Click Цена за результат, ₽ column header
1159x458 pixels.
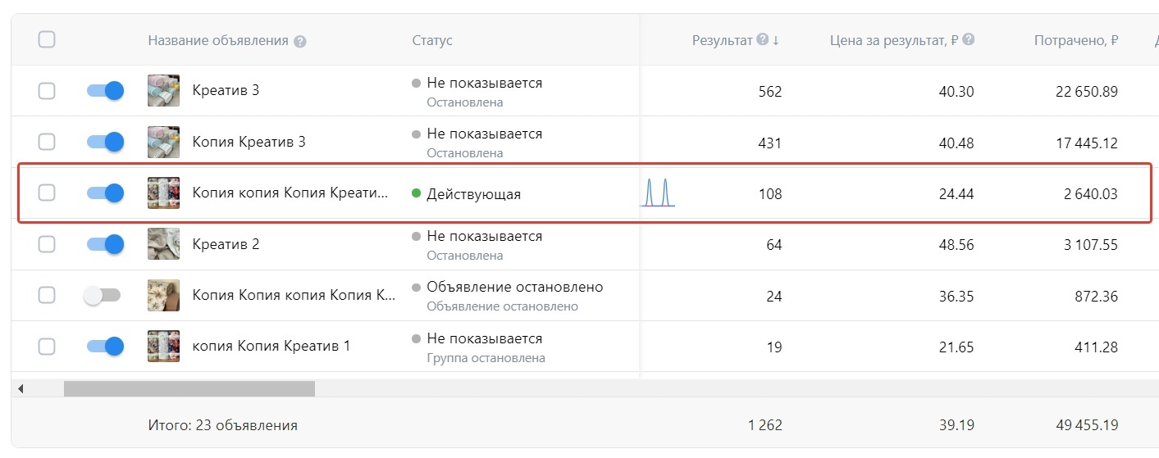point(894,40)
